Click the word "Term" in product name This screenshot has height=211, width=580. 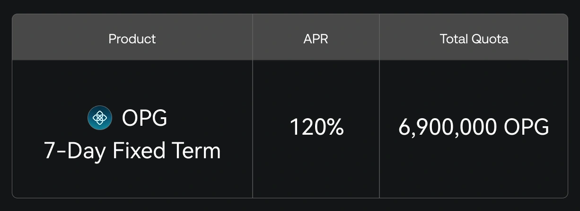point(197,151)
